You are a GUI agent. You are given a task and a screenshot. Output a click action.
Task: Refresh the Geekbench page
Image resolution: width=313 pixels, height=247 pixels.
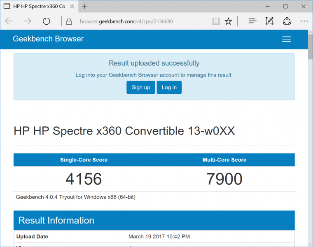[46, 21]
